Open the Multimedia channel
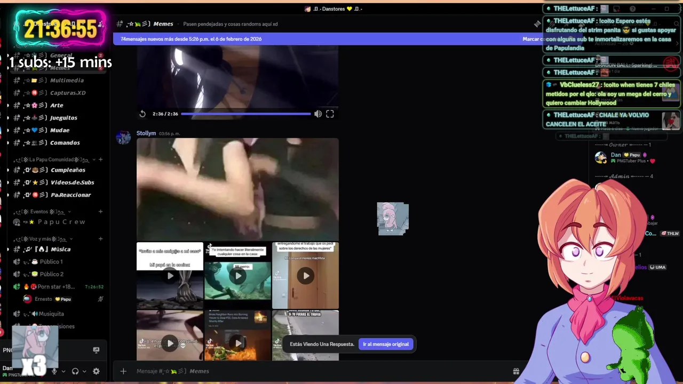Screen dimensions: 683x384 59,81
